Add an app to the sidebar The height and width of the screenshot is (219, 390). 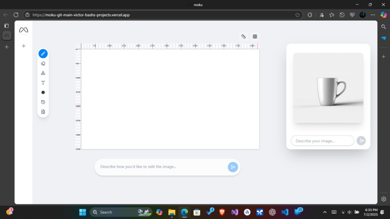click(384, 57)
